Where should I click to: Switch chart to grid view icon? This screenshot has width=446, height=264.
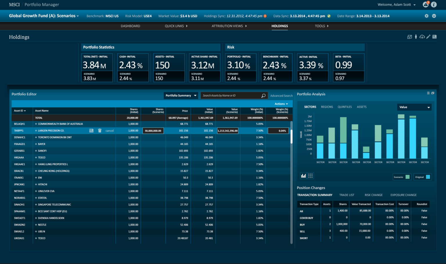[x=310, y=176]
